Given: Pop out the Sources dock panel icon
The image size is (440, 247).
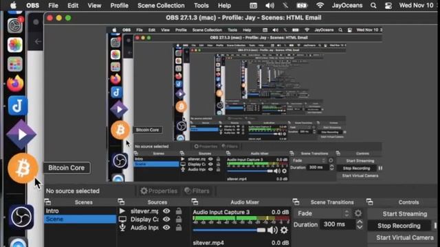Looking at the screenshot, I should click(x=121, y=202).
